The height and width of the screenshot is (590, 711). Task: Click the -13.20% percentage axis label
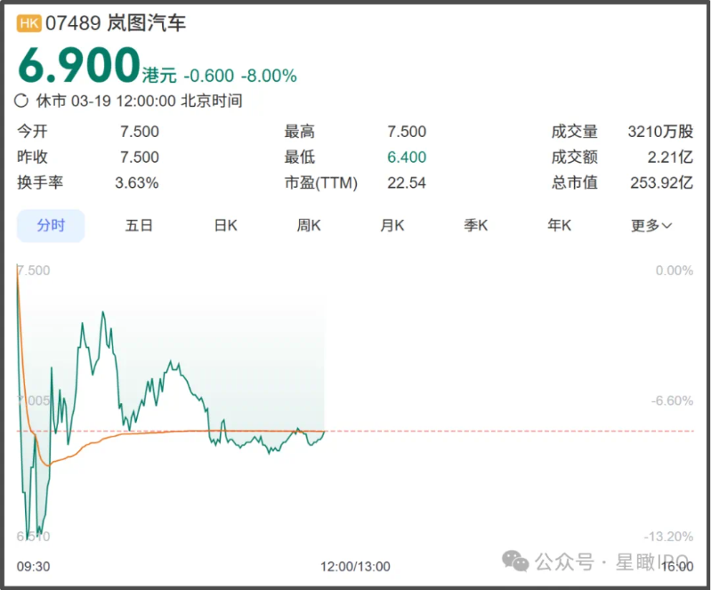(667, 536)
